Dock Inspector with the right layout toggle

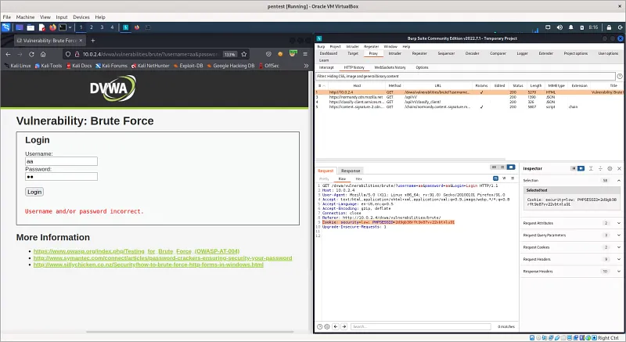[581, 168]
